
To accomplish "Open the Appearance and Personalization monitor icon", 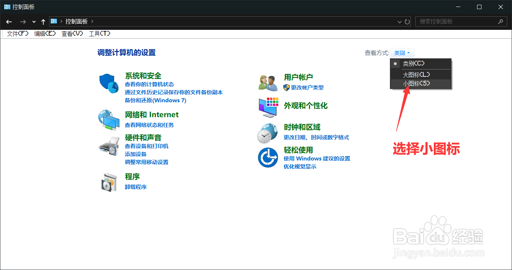I will [x=268, y=107].
